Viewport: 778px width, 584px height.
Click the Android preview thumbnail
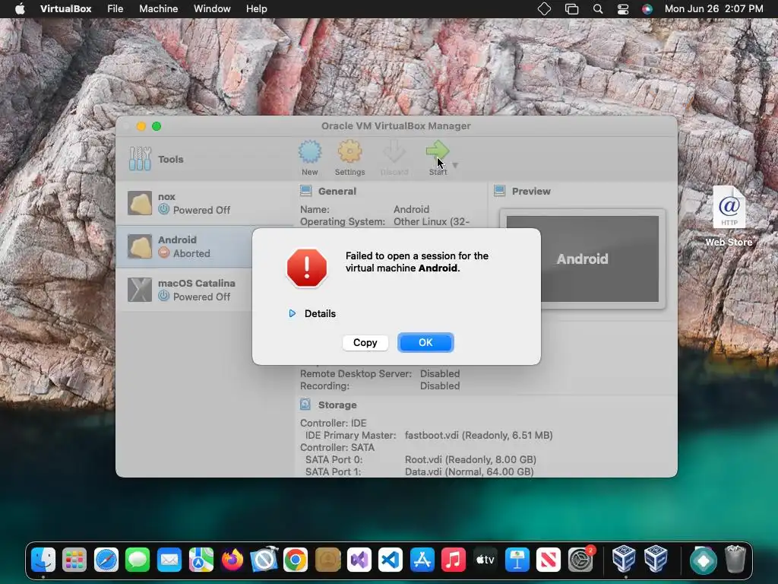[583, 259]
